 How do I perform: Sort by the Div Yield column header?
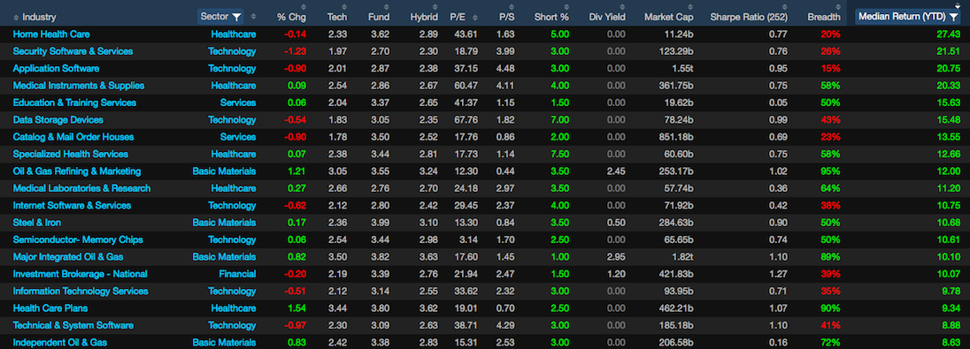[607, 18]
